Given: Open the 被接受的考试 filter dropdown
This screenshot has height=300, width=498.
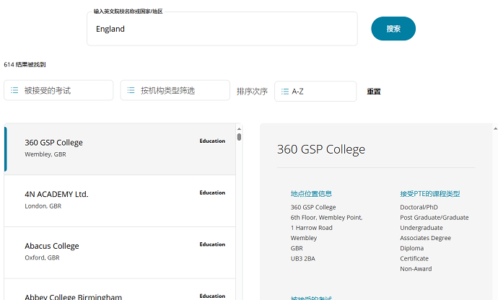Looking at the screenshot, I should 58,91.
